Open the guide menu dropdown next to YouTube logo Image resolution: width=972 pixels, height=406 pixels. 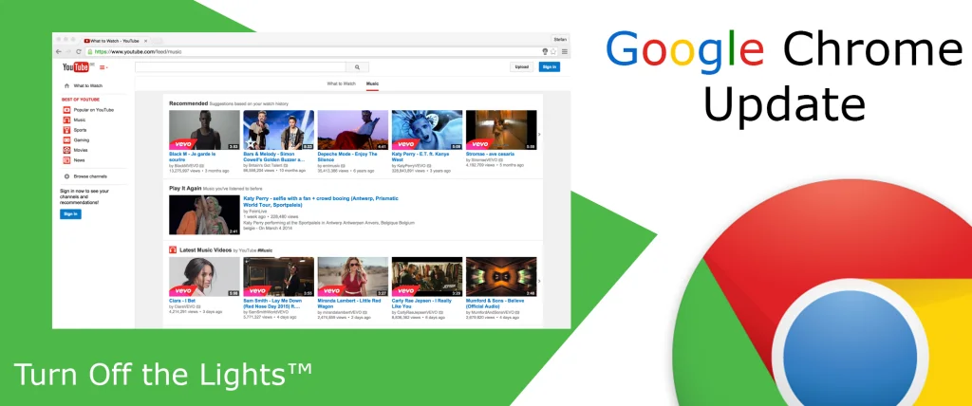pyautogui.click(x=103, y=67)
